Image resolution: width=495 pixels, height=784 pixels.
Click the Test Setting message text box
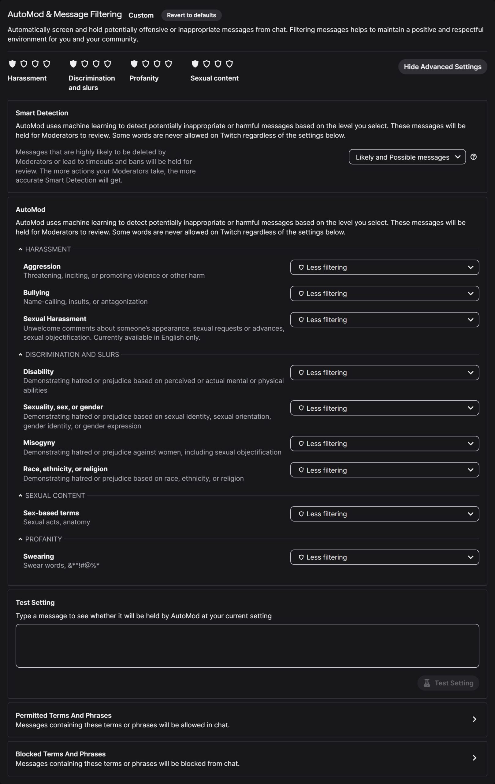(247, 646)
